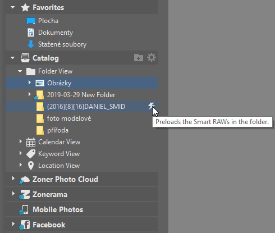Click the Mobile Photos phone icon
The image size is (275, 233).
click(24, 209)
